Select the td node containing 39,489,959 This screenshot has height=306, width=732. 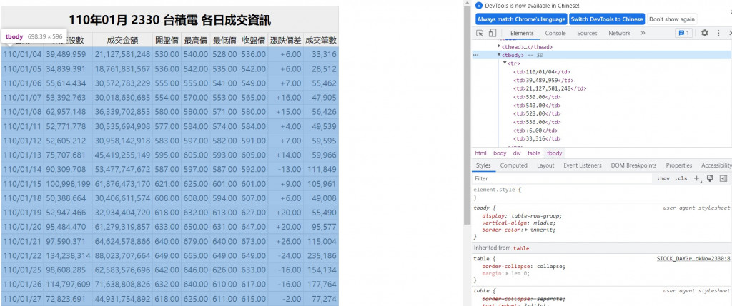pyautogui.click(x=543, y=80)
